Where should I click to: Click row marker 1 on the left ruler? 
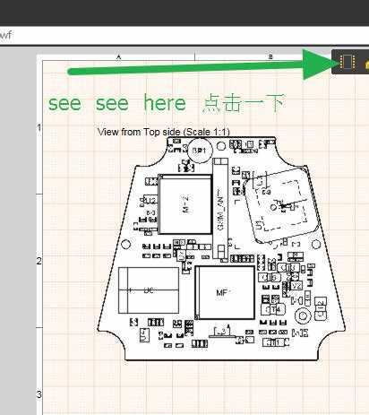coord(39,128)
